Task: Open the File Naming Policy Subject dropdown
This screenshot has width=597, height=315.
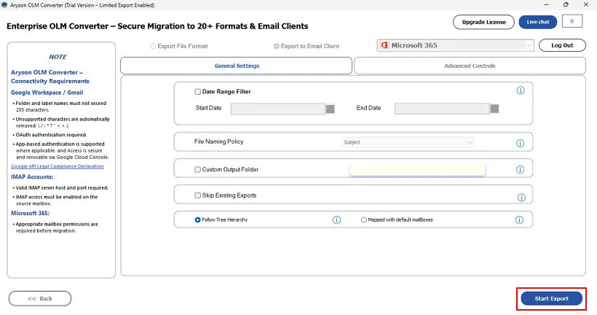Action: click(408, 142)
